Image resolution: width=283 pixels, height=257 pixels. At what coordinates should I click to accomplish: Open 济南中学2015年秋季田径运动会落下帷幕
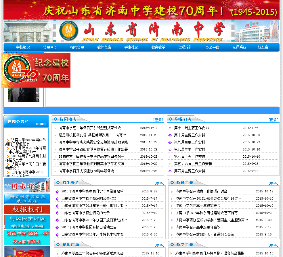tap(206, 213)
